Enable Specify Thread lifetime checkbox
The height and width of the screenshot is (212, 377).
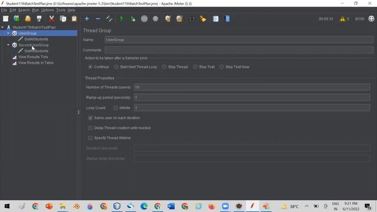tap(90, 138)
